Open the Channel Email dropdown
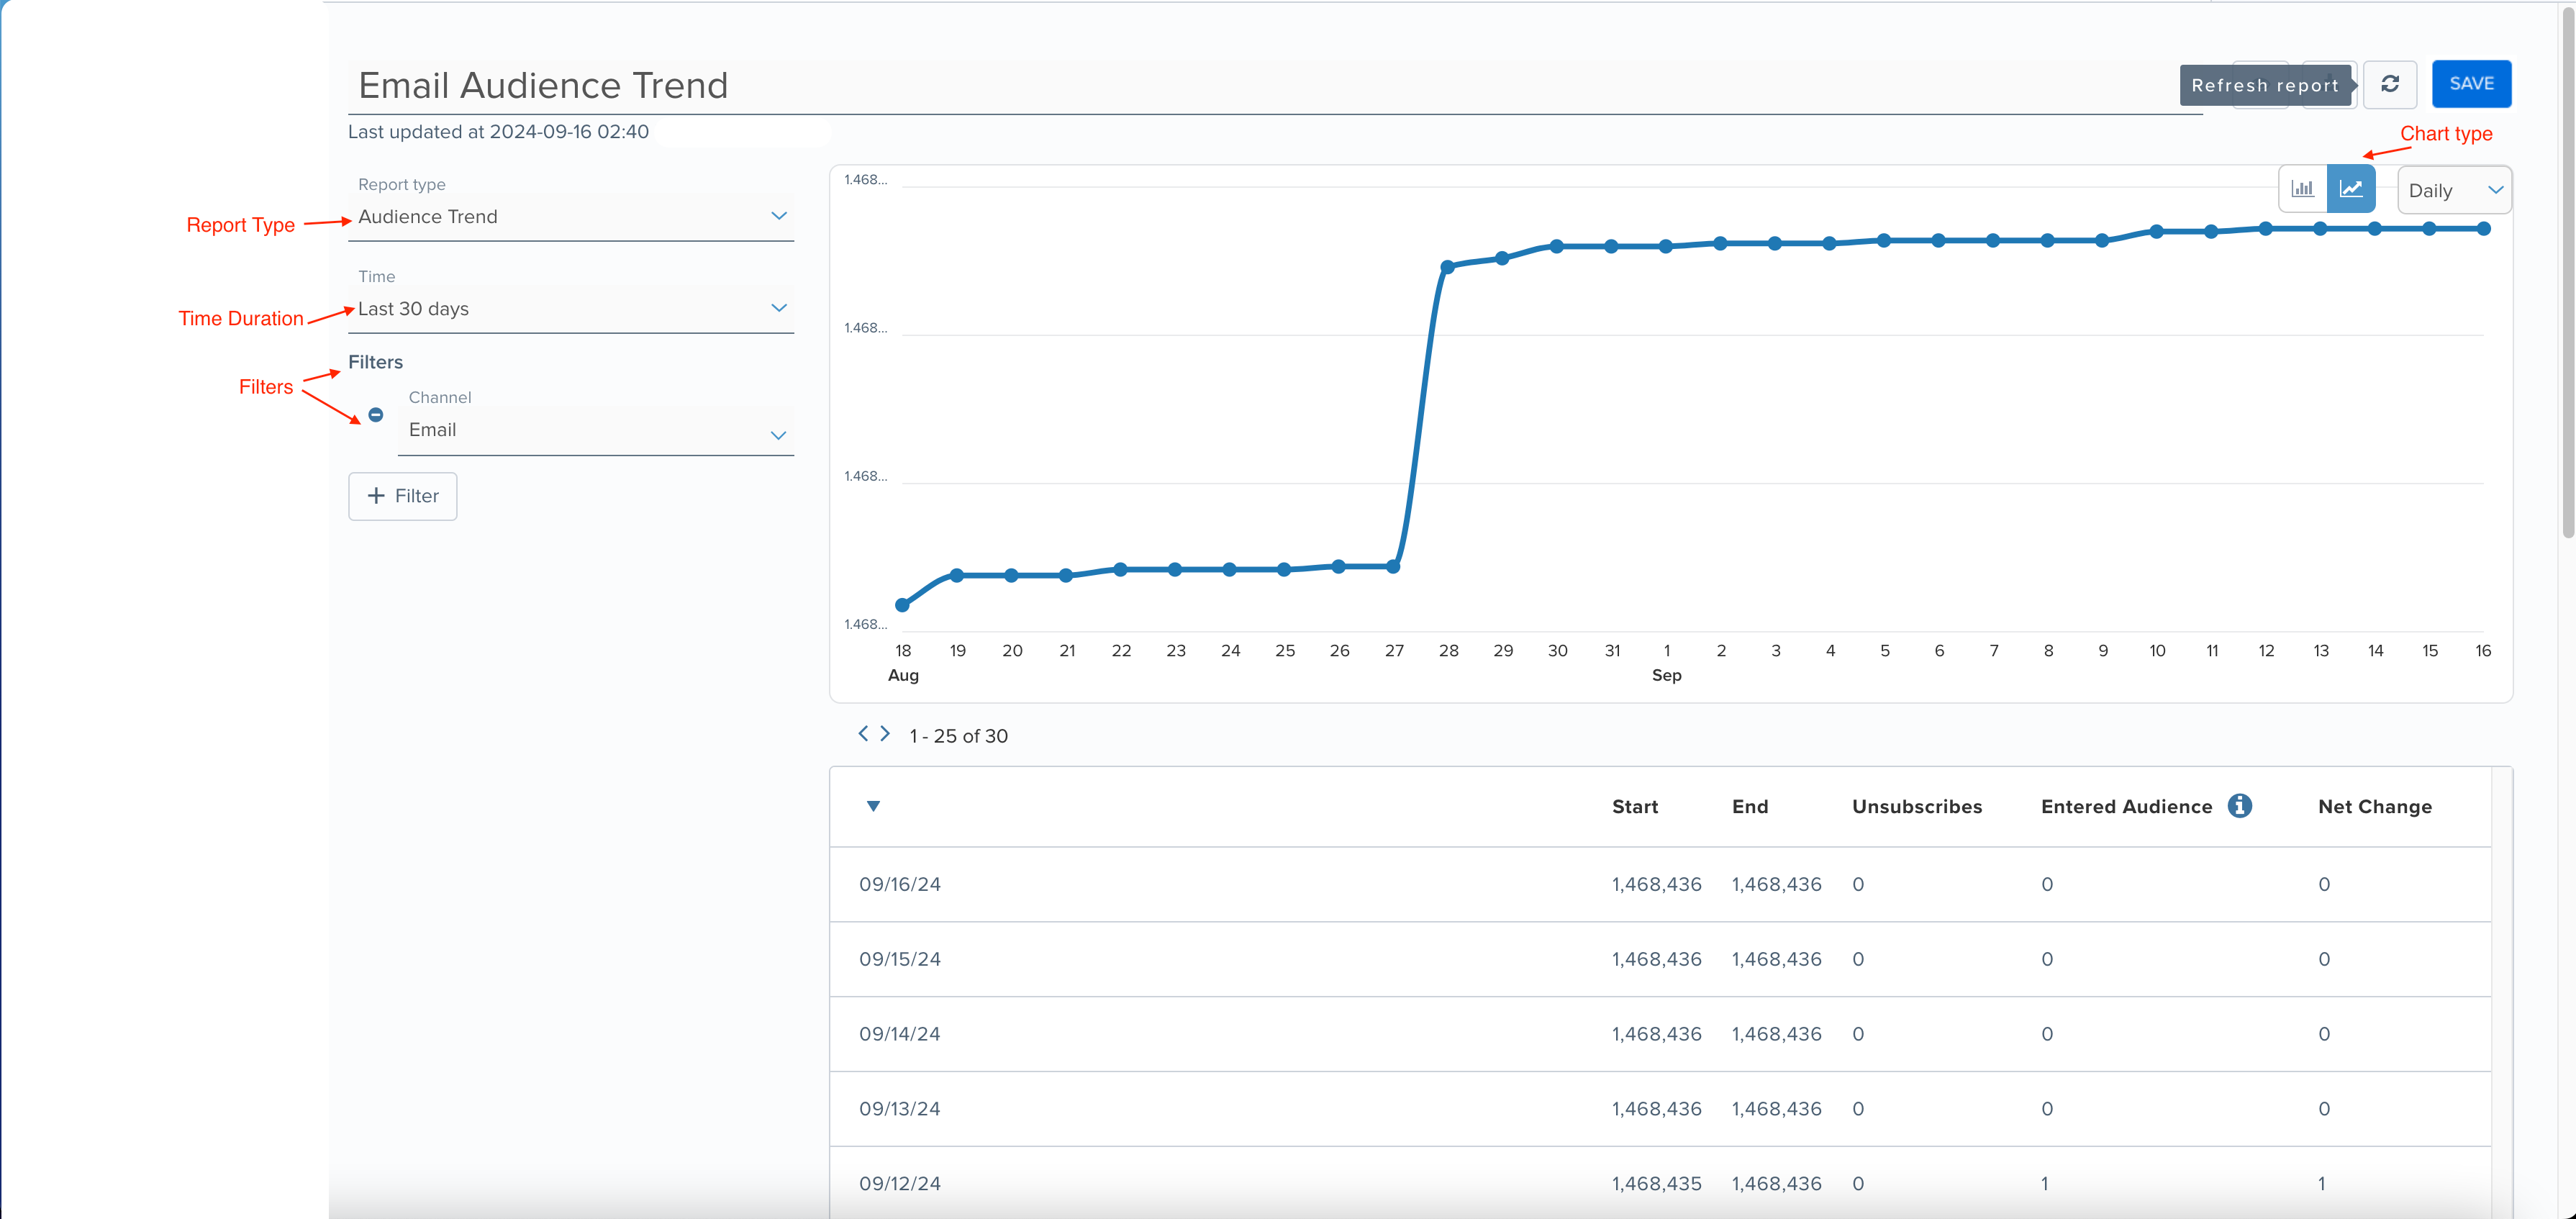The height and width of the screenshot is (1219, 2576). [595, 431]
